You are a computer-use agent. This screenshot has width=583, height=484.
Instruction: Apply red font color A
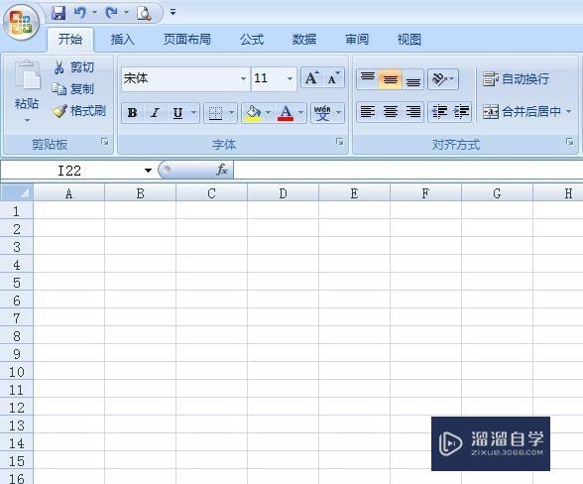(x=286, y=113)
